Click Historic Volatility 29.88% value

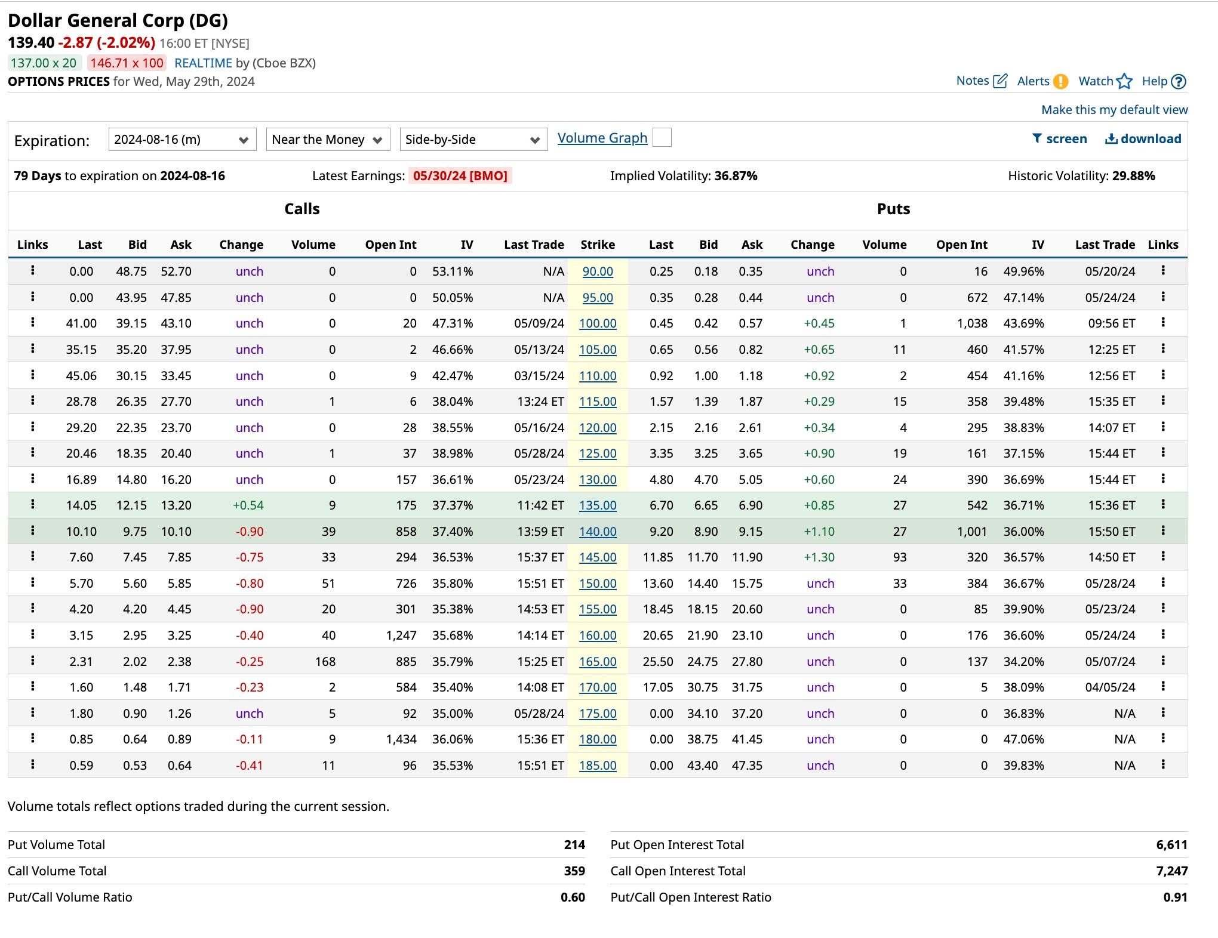click(1133, 176)
